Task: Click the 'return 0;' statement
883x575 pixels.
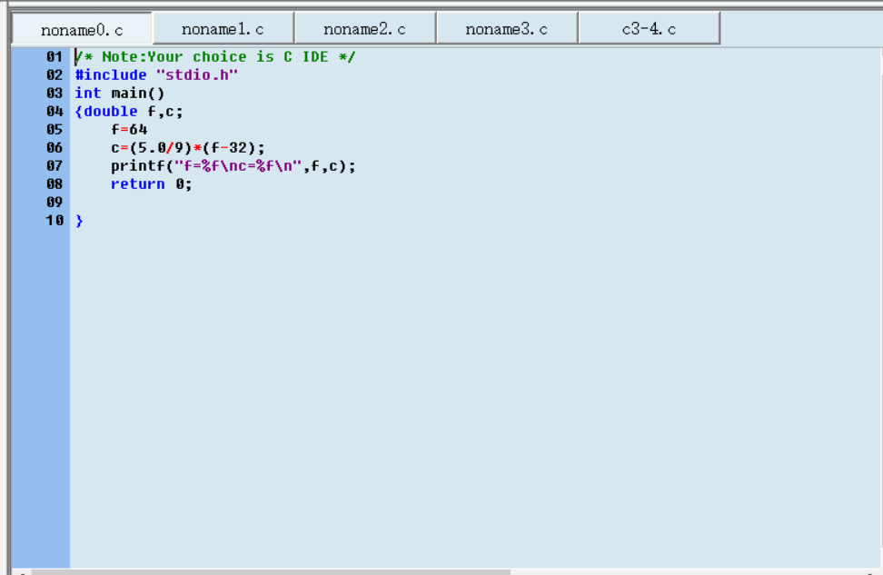Action: pyautogui.click(x=152, y=184)
